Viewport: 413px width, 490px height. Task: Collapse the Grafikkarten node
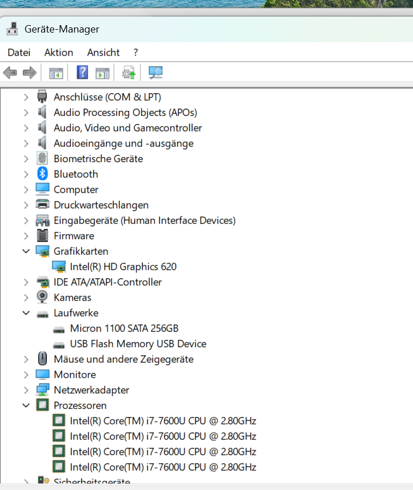[x=26, y=251]
